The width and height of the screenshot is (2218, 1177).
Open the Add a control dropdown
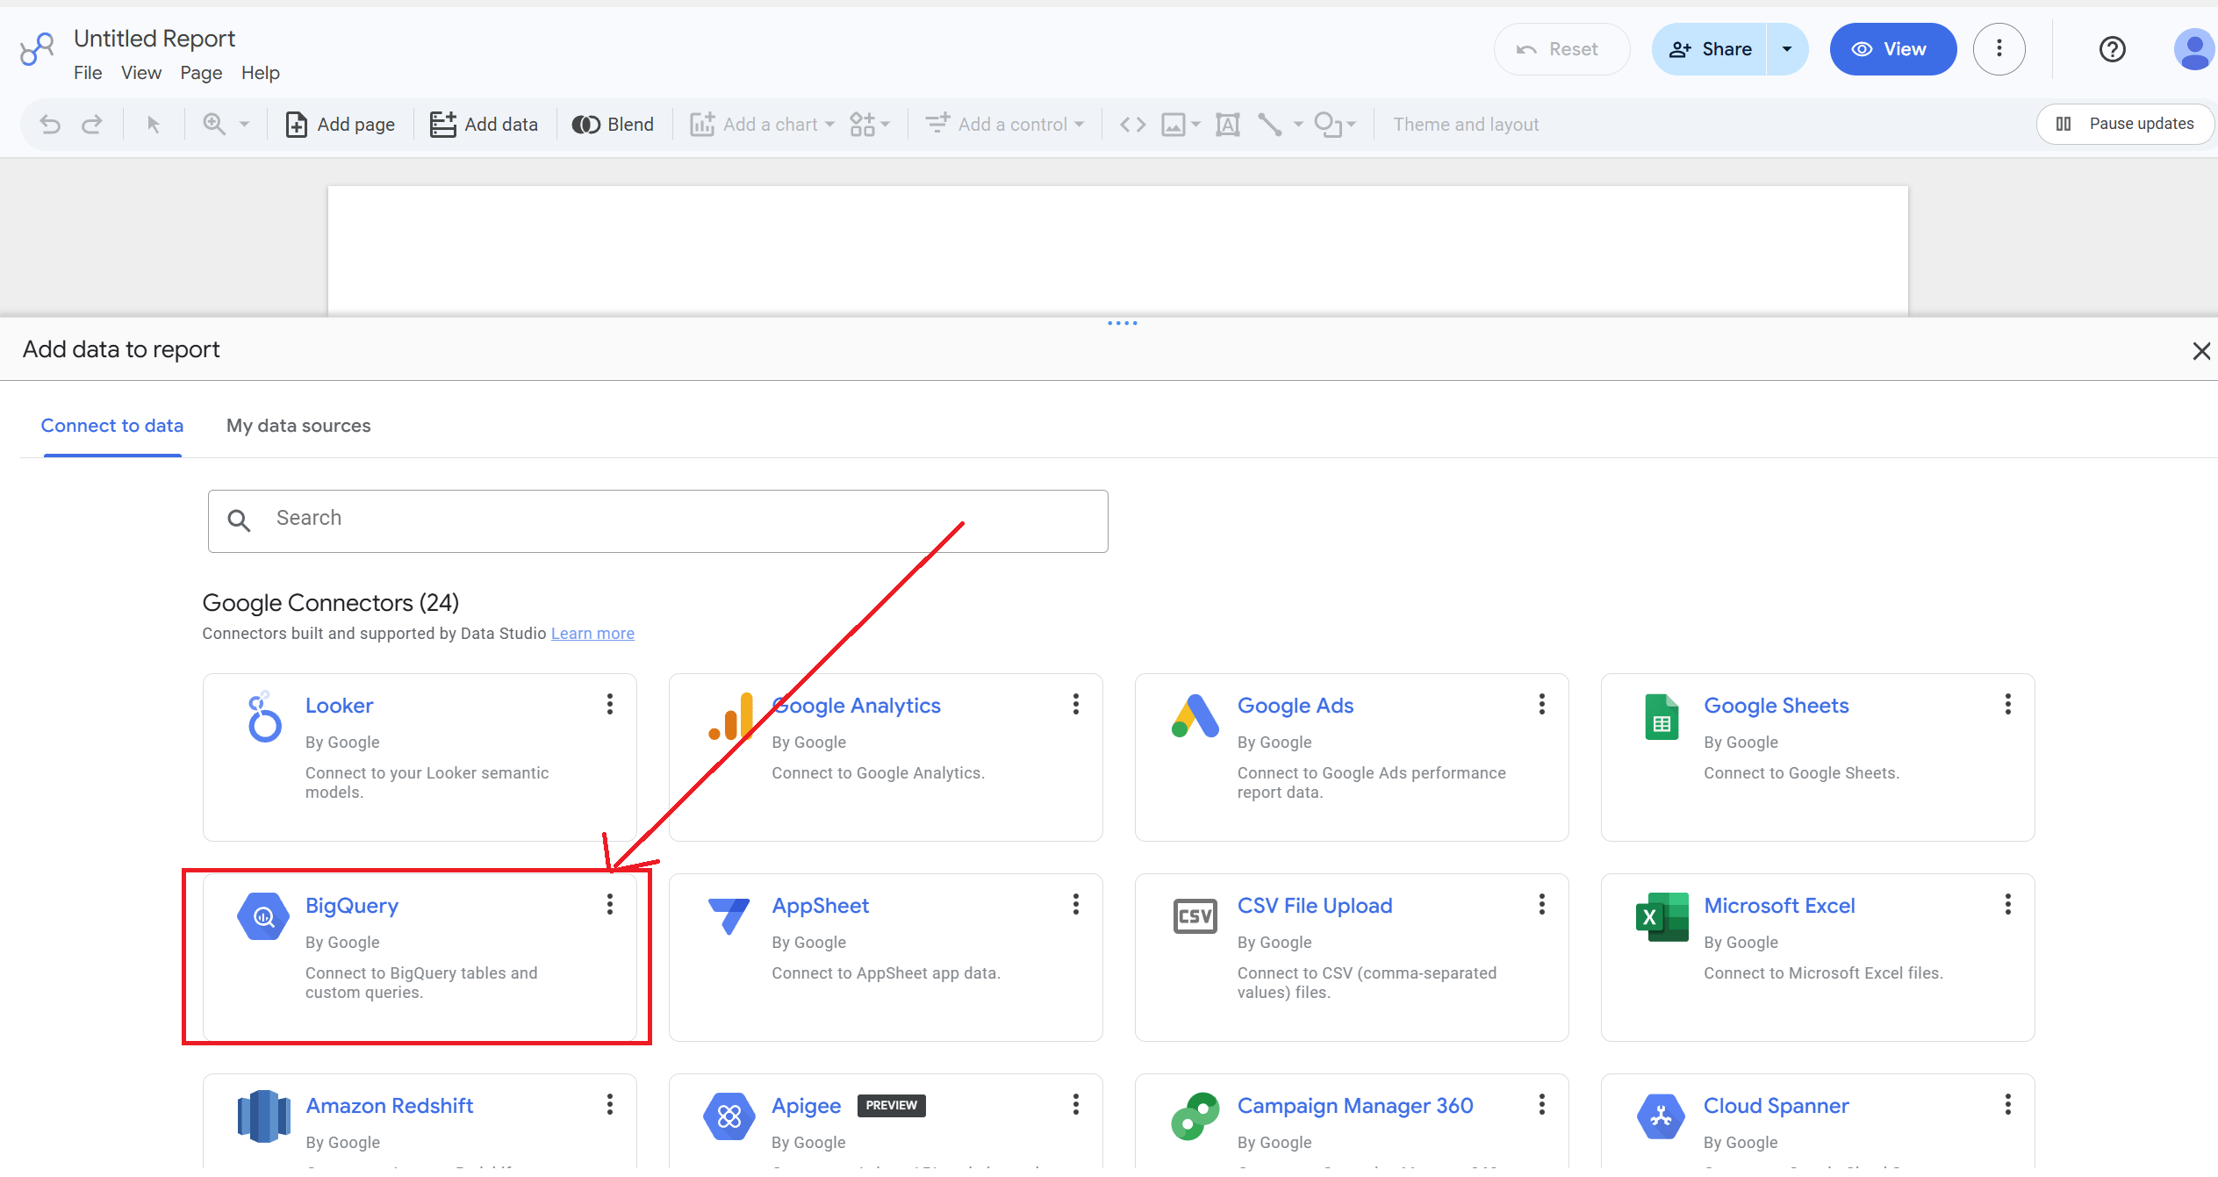click(x=1005, y=125)
